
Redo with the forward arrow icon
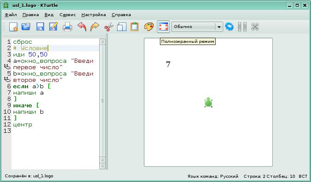click(x=95, y=27)
